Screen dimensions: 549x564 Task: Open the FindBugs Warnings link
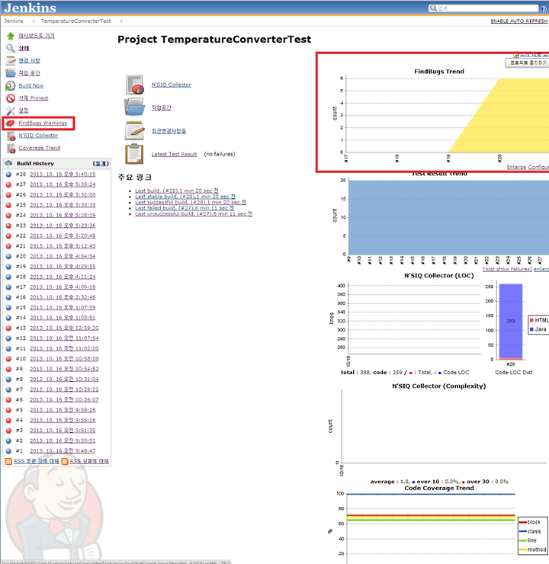[x=43, y=123]
